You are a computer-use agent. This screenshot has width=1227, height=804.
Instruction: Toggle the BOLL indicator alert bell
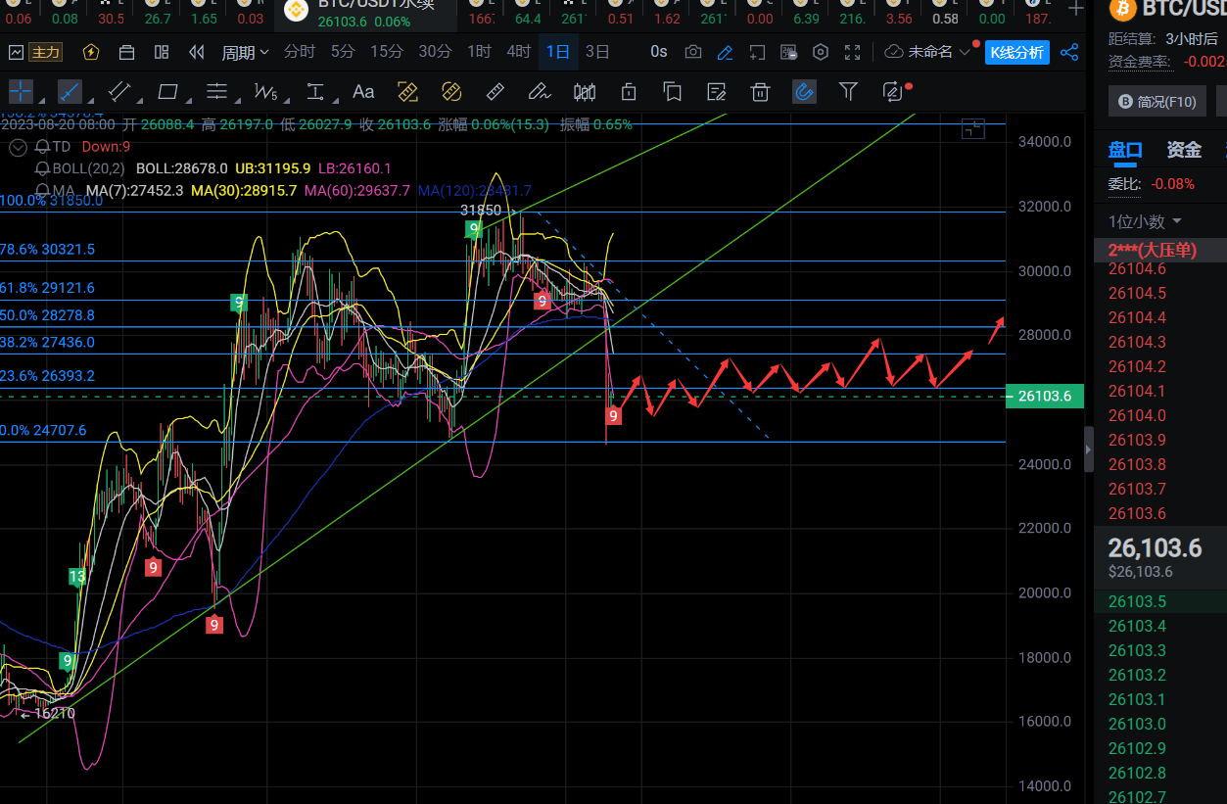[x=42, y=168]
